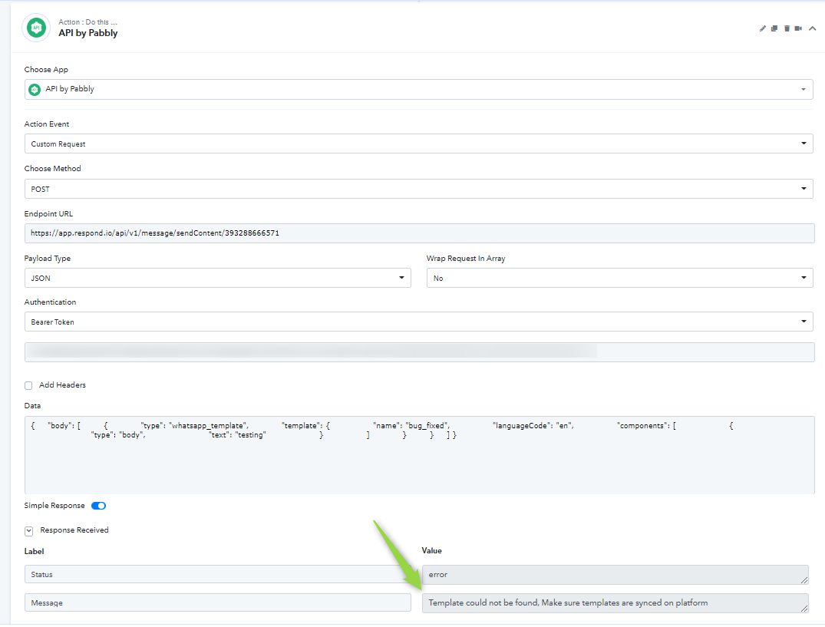Tick the Add Headers checkbox
The width and height of the screenshot is (825, 627).
coord(28,385)
